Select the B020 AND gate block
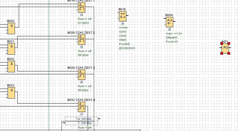The image size is (238, 131). (11, 28)
